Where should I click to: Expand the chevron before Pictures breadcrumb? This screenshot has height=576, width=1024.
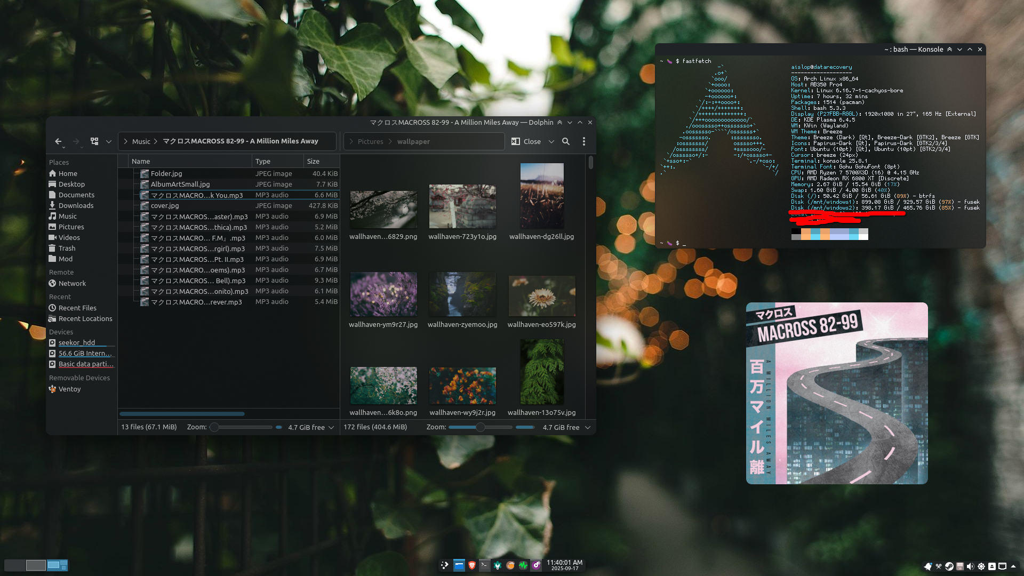coord(351,141)
